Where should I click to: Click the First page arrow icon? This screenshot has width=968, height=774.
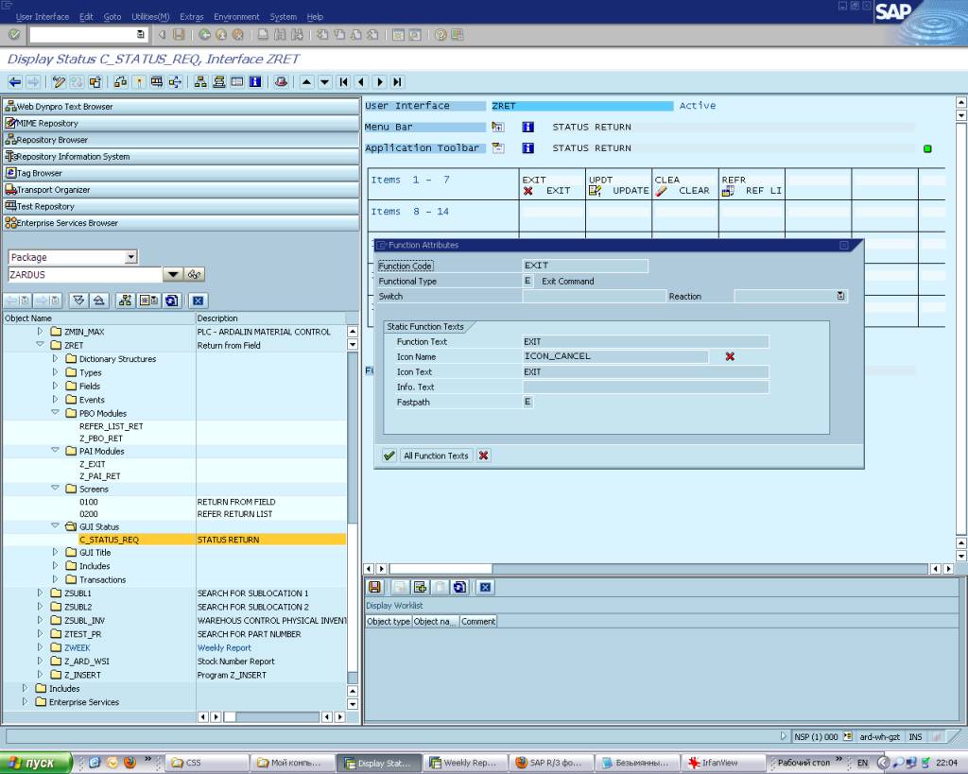click(344, 81)
